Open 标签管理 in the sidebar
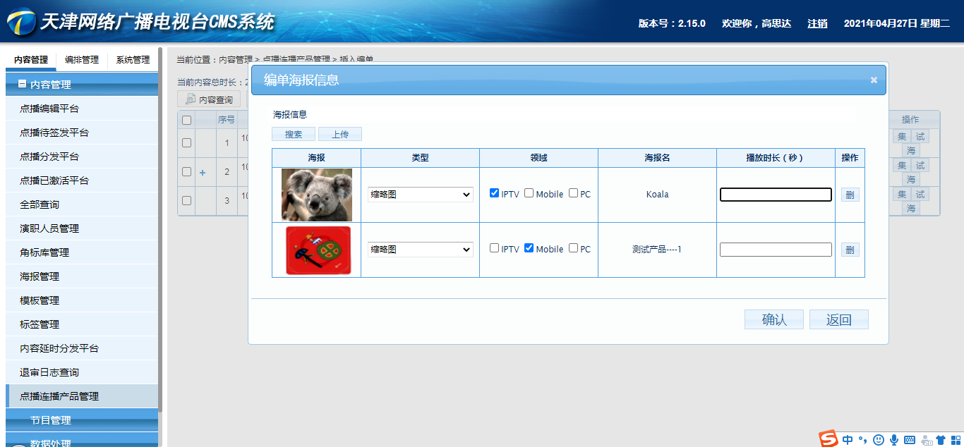 click(x=82, y=324)
